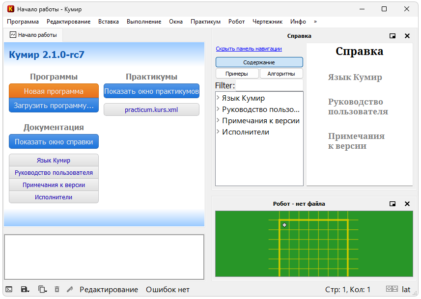Open the Вставка menu
The image size is (421, 299).
109,22
